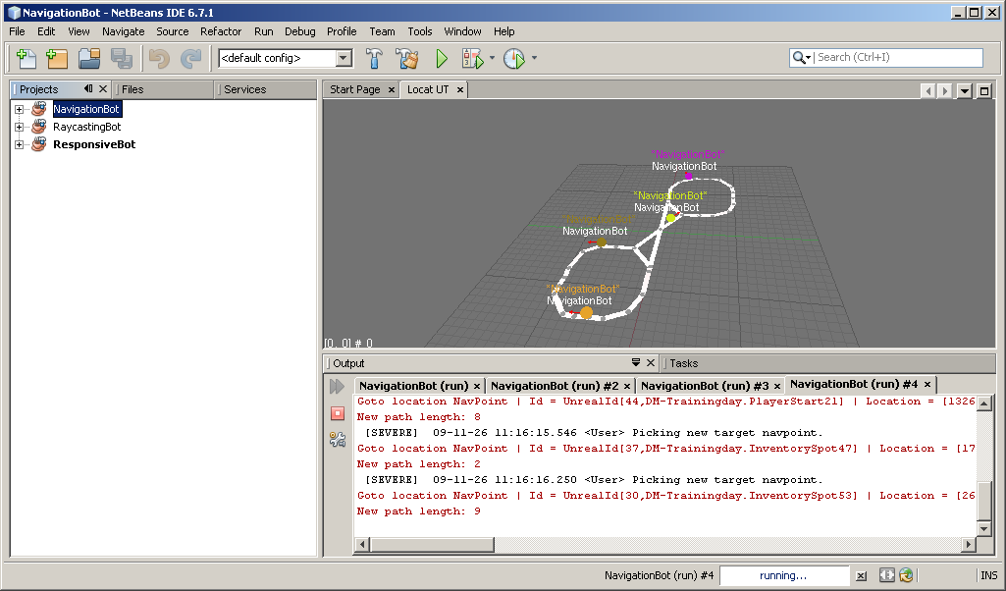Open the default config dropdown
The width and height of the screenshot is (1006, 591).
click(344, 58)
